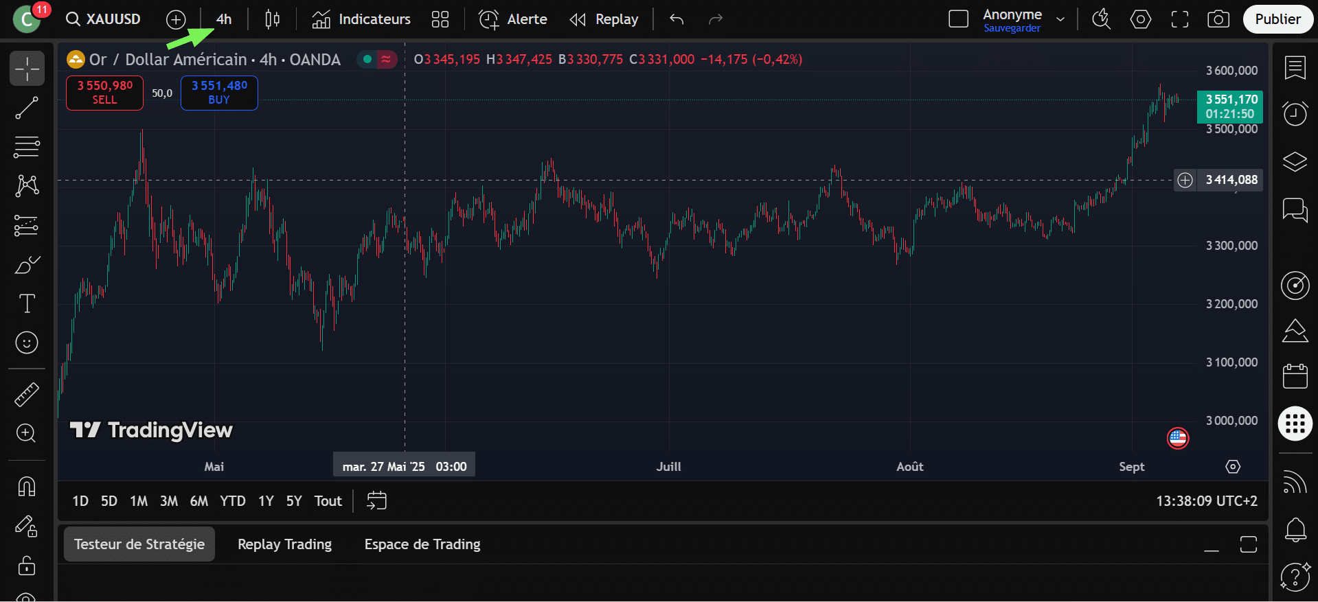Open the alerts clock panel
1318x602 pixels.
coord(1295,113)
